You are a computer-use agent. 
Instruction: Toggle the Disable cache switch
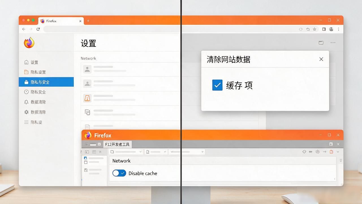(x=119, y=173)
